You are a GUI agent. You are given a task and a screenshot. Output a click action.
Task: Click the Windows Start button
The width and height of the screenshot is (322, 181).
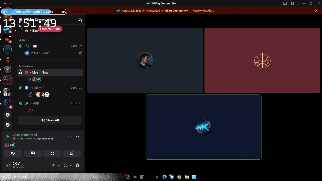coord(194,177)
